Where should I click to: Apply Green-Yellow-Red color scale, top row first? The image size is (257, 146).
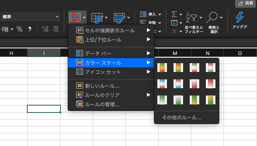click(162, 67)
